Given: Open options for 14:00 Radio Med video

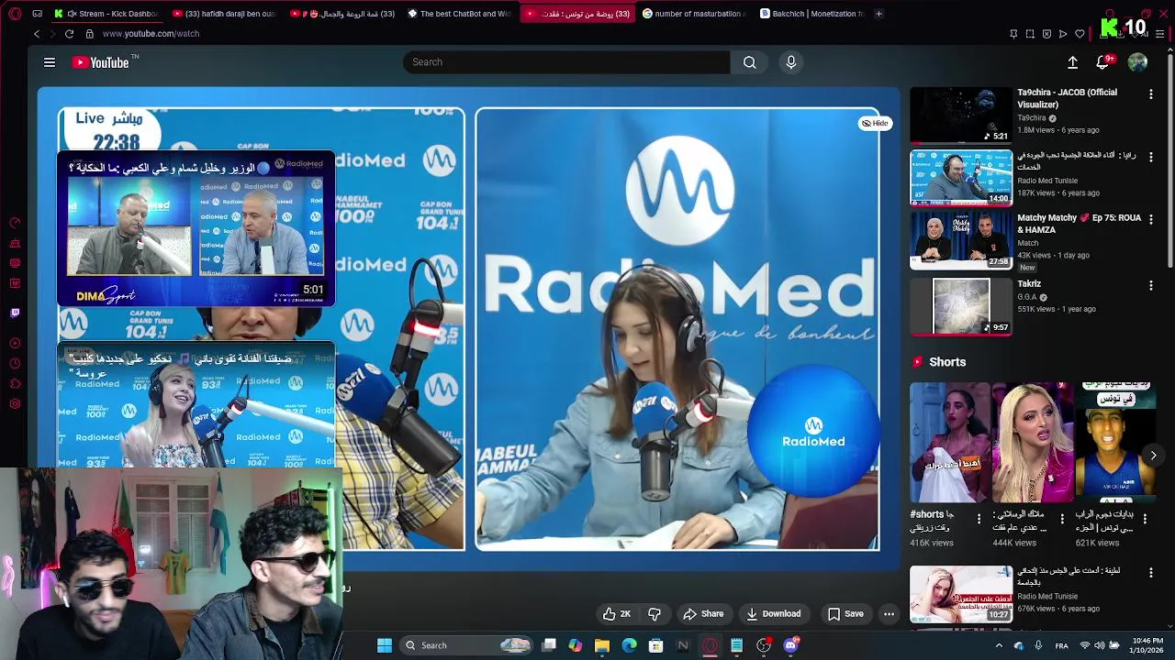Looking at the screenshot, I should tap(1150, 157).
